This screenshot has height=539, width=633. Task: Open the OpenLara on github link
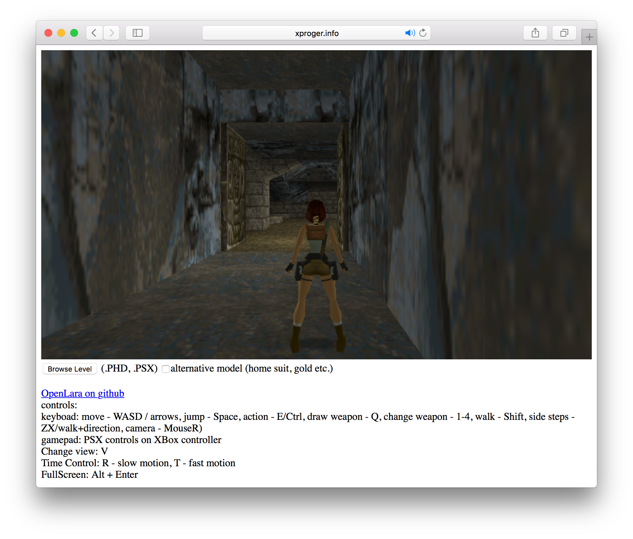click(x=83, y=393)
